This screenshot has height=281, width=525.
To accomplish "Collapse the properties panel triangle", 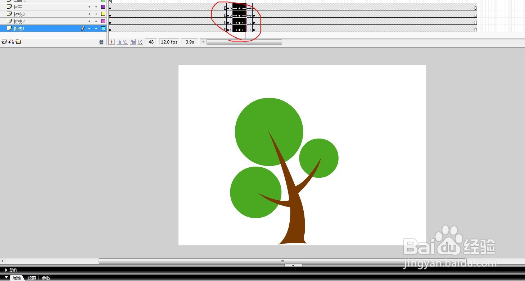I will coord(6,277).
